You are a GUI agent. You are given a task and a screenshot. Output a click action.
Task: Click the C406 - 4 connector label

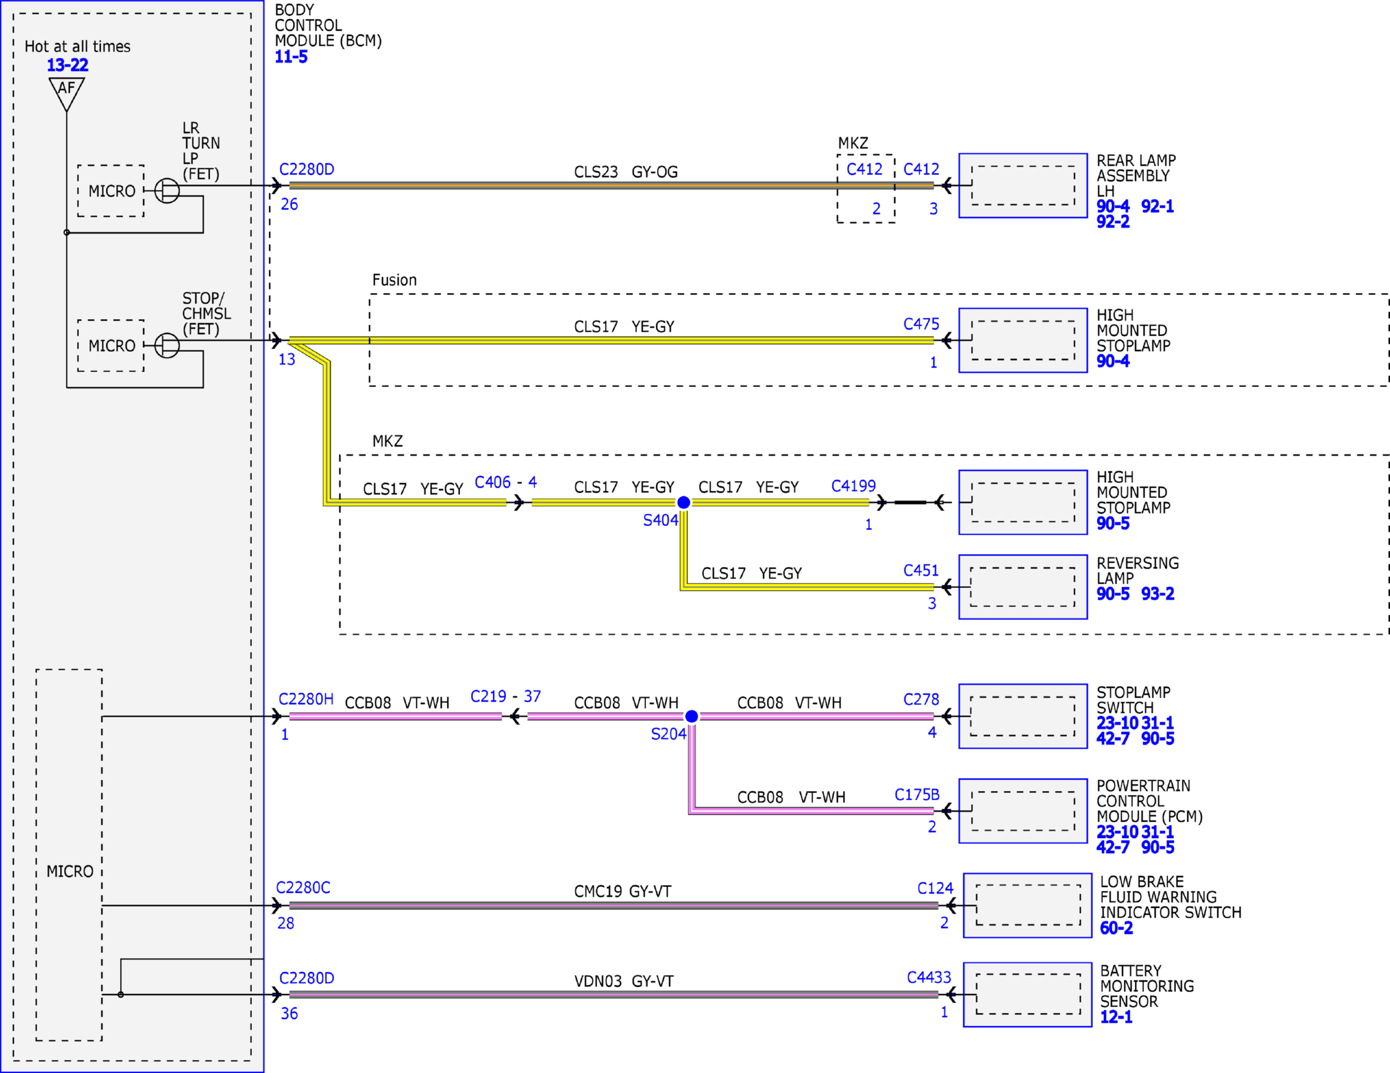click(x=506, y=482)
